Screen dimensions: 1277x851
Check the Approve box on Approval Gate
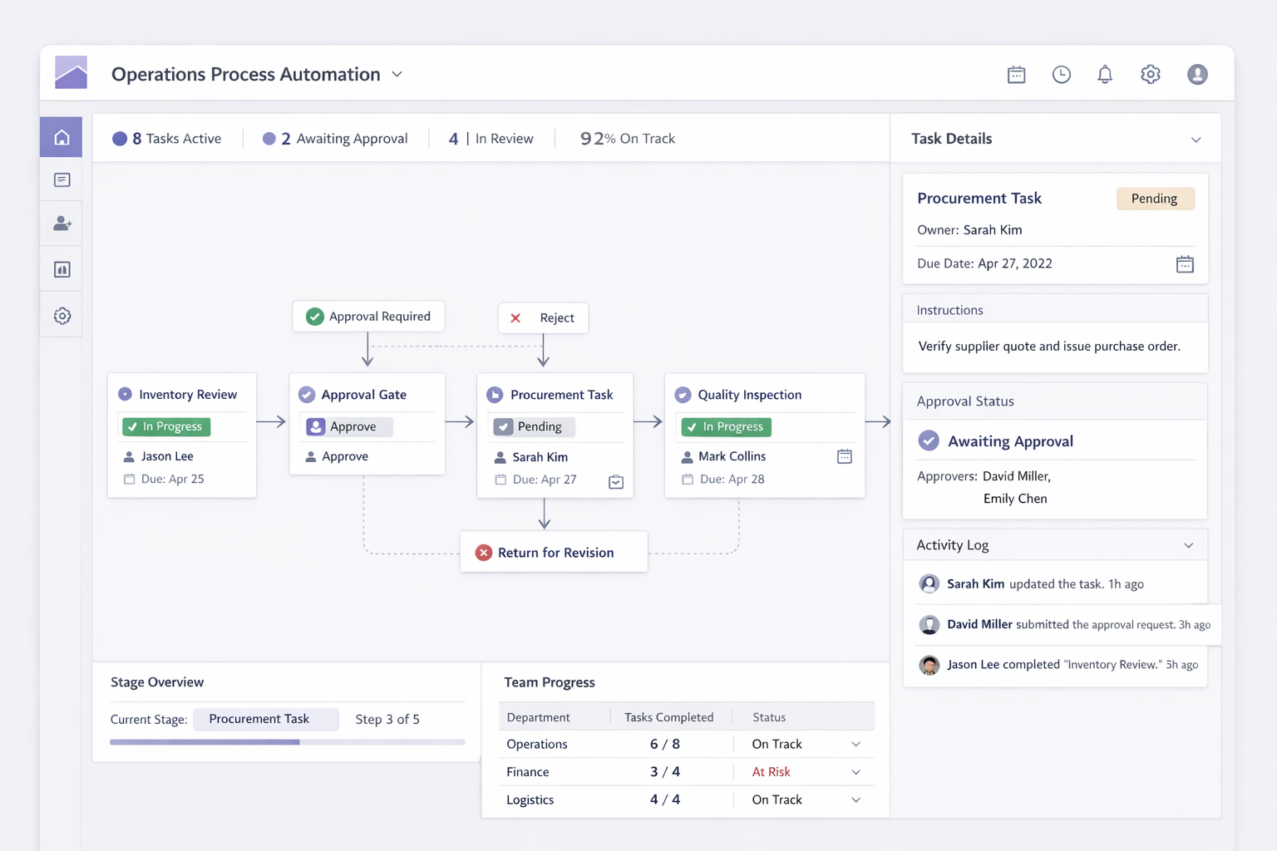315,426
